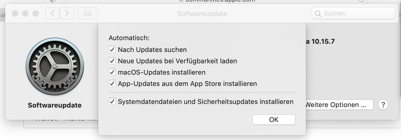Viewport: 401px width, 140px height.
Task: Minimize the Softwareupdate window
Action: pyautogui.click(x=25, y=13)
